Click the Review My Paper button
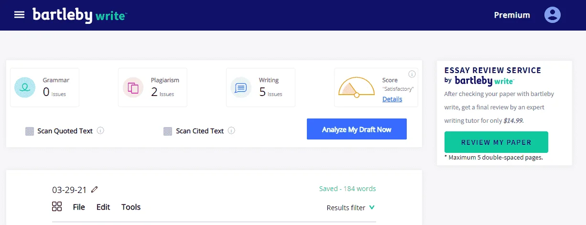Image resolution: width=586 pixels, height=225 pixels. 496,142
